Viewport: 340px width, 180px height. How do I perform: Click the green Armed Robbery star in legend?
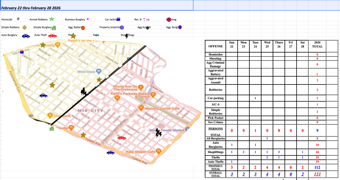[51, 19]
